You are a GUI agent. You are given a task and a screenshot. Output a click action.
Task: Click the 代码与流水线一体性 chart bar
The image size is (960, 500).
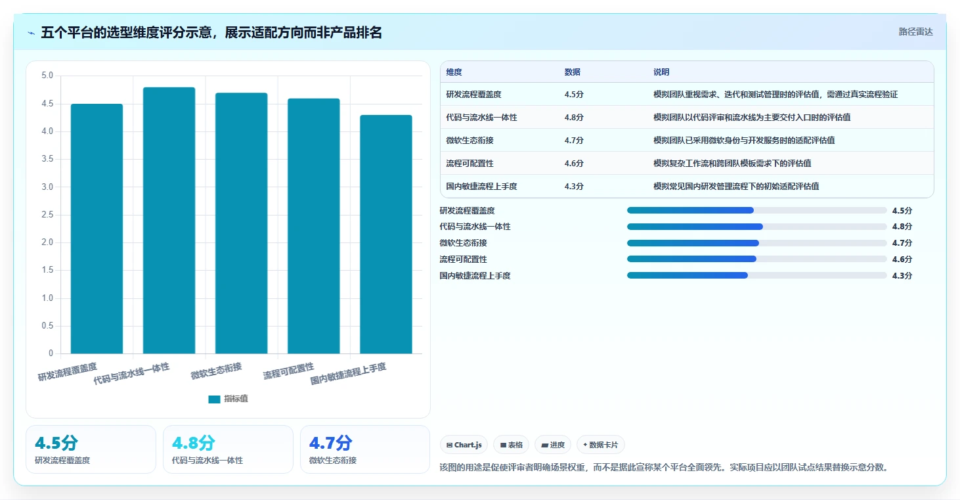[x=169, y=220]
